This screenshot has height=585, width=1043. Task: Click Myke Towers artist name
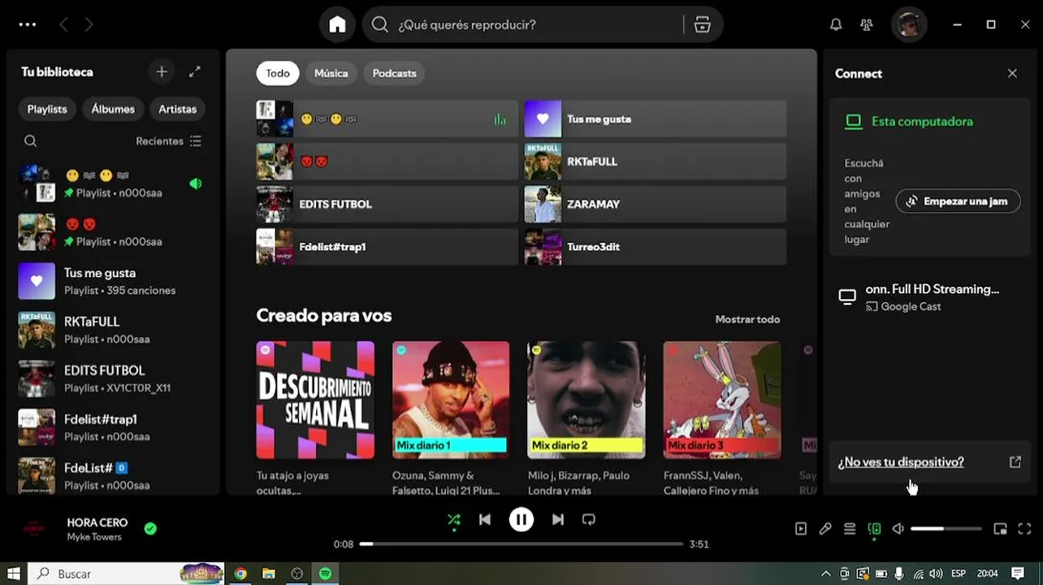94,537
